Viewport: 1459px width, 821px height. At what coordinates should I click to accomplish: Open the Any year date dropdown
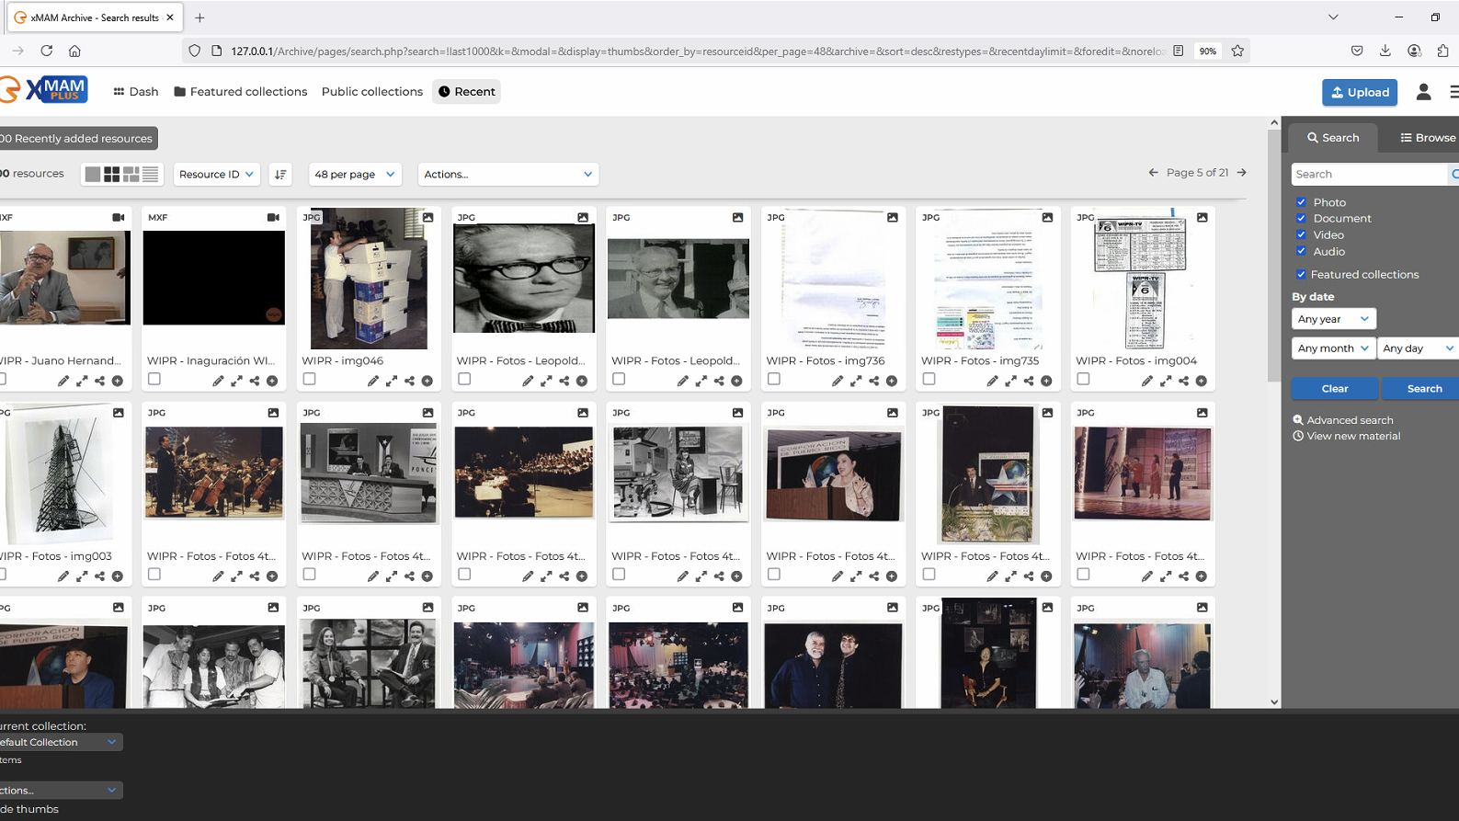pos(1333,319)
